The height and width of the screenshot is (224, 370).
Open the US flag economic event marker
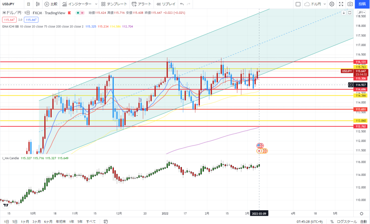click(259, 145)
